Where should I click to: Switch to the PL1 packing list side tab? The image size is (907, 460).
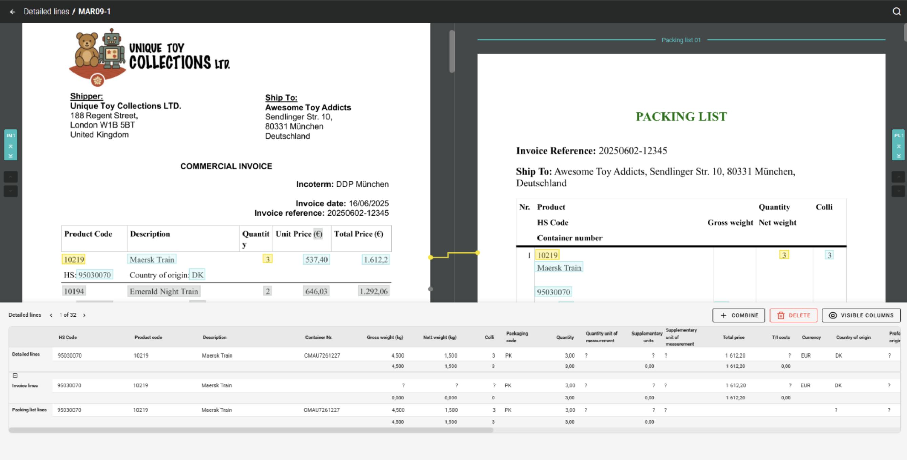(x=899, y=135)
